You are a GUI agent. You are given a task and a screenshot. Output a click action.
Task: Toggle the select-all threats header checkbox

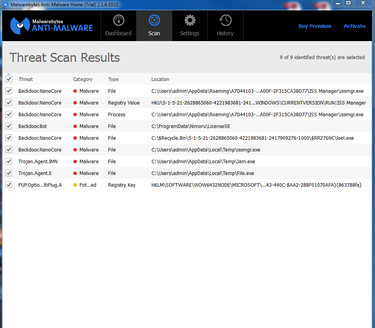tap(9, 79)
